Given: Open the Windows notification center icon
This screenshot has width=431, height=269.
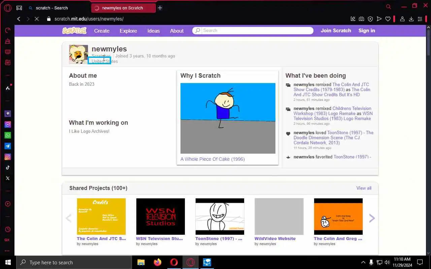Looking at the screenshot, I should pos(420,262).
